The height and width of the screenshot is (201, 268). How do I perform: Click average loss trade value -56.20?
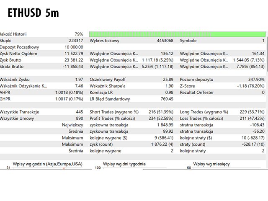(258, 131)
